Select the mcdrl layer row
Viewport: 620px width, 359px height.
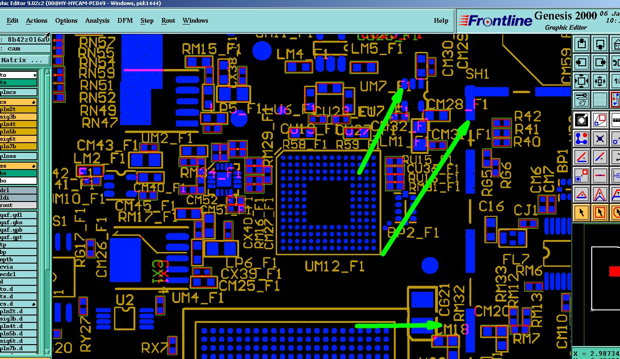19,274
